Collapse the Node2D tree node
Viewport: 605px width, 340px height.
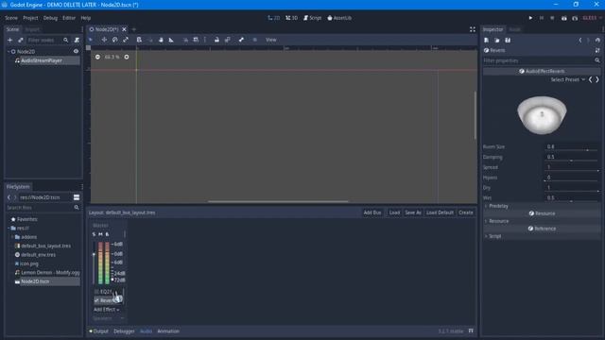coord(9,51)
